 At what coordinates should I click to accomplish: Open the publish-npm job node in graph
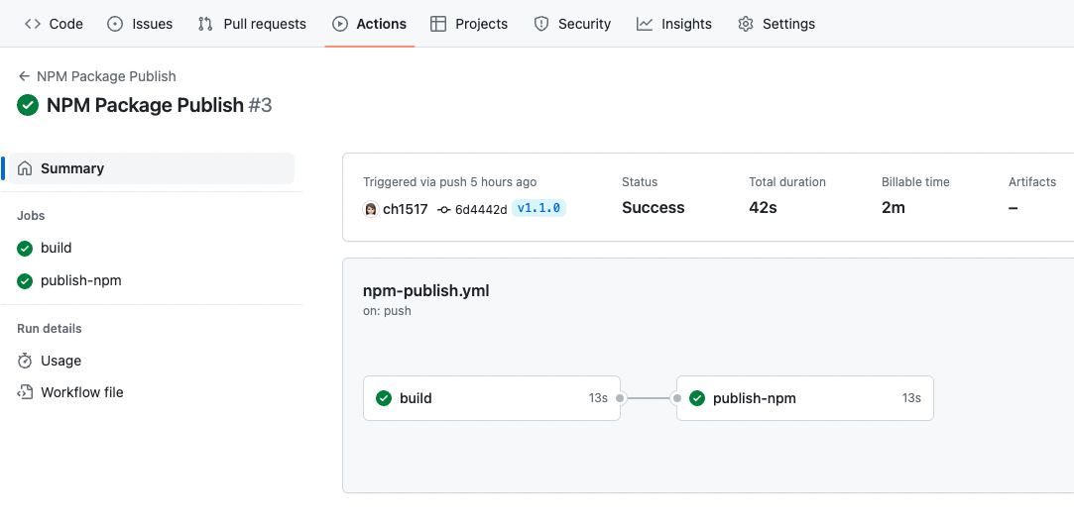pos(805,398)
